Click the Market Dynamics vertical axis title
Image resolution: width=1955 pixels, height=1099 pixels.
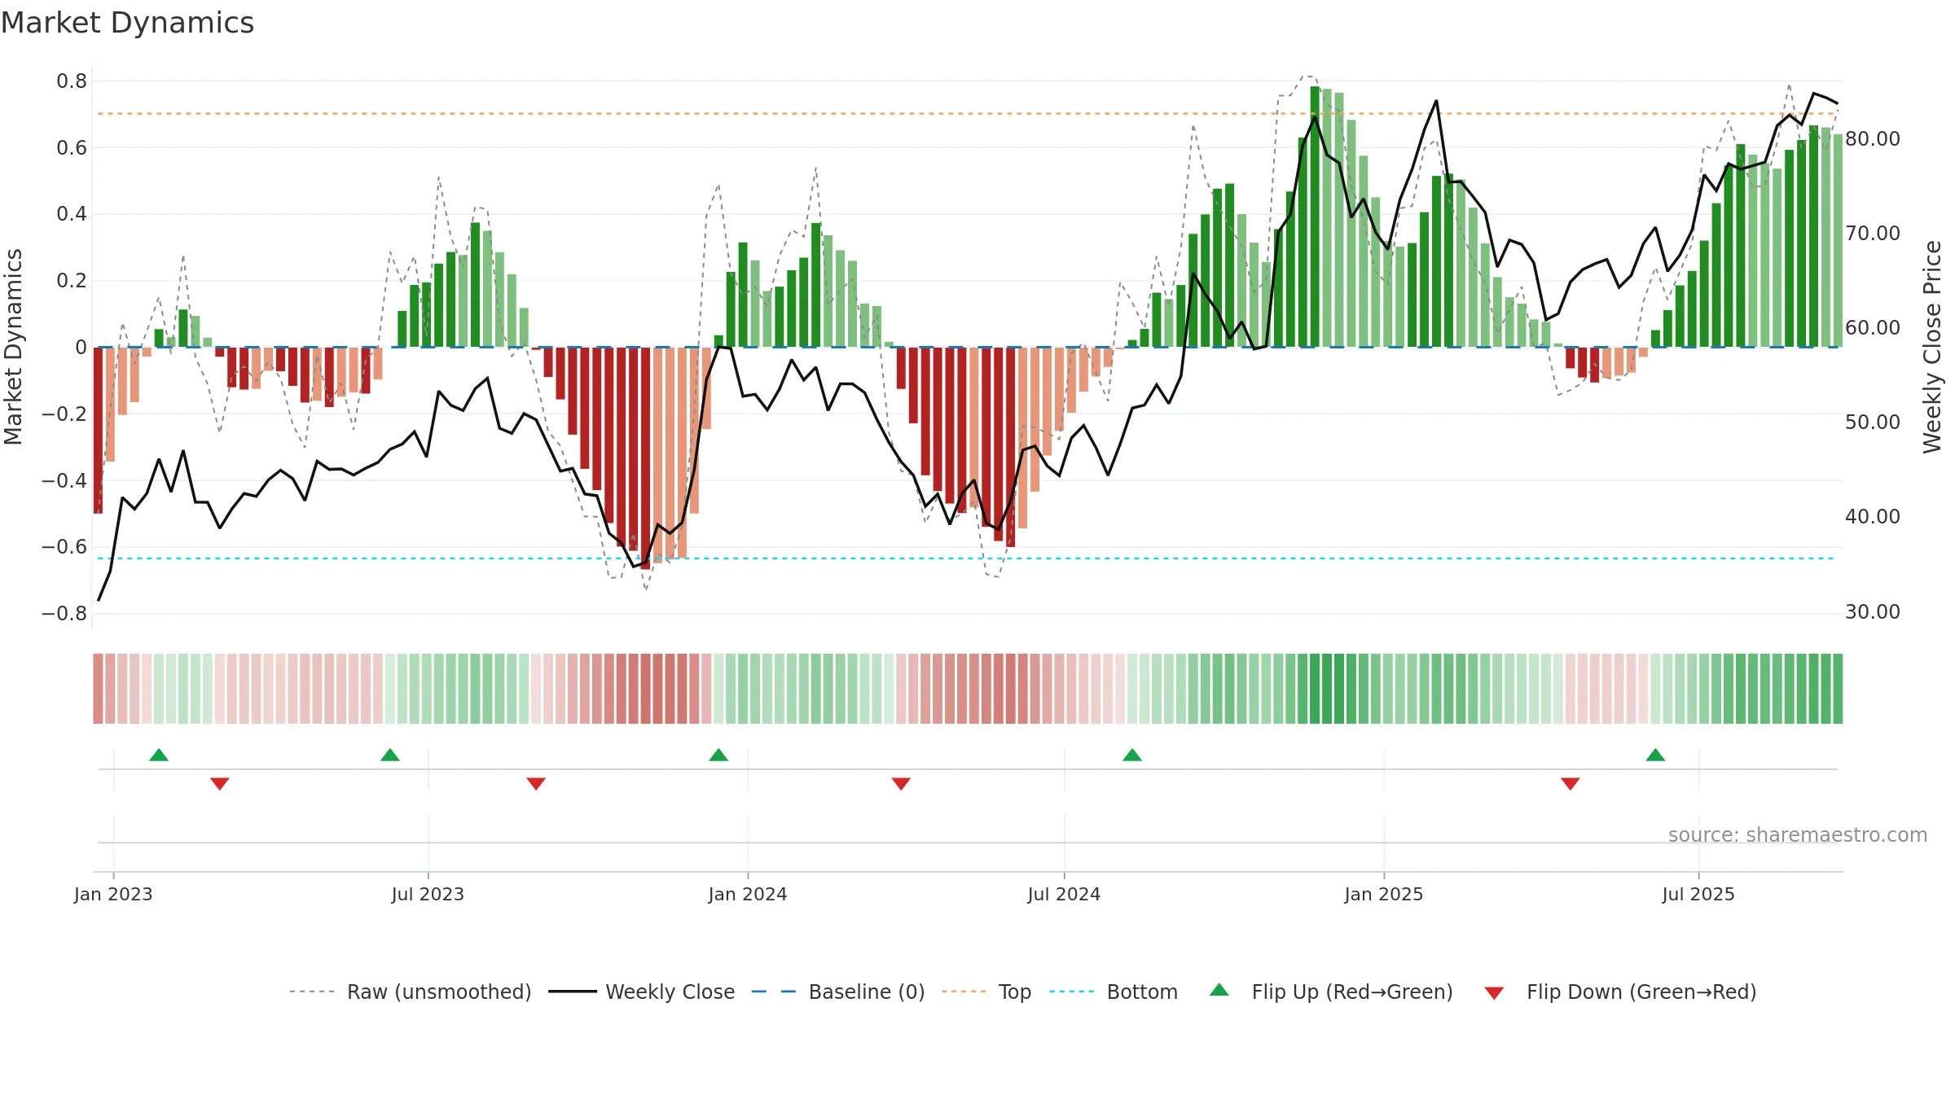click(x=13, y=347)
